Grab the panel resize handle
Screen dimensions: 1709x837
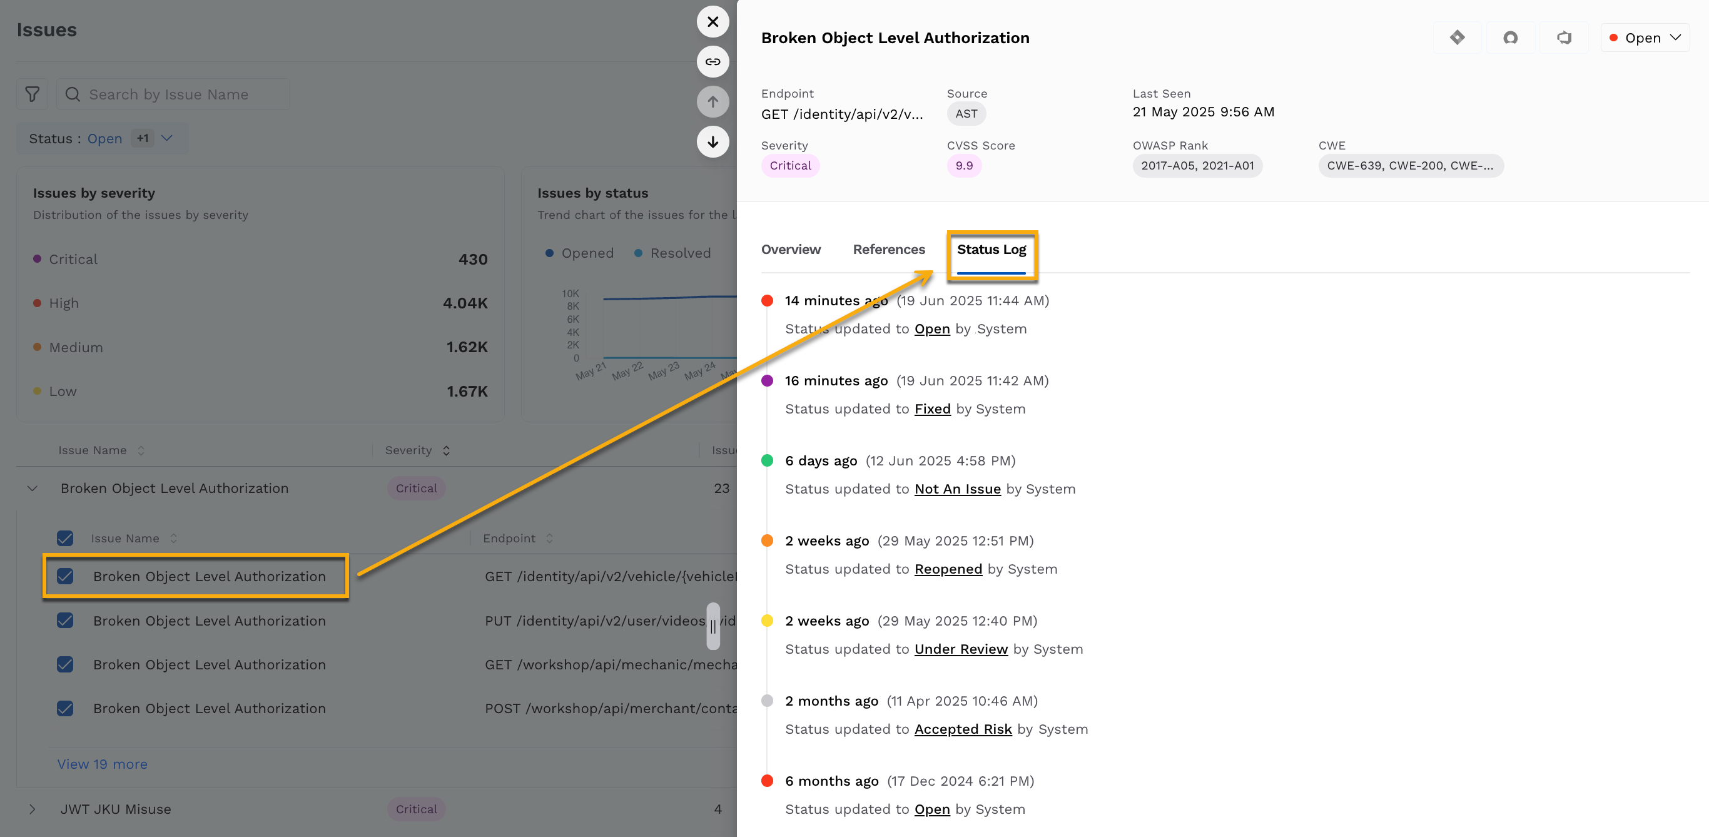tap(713, 626)
